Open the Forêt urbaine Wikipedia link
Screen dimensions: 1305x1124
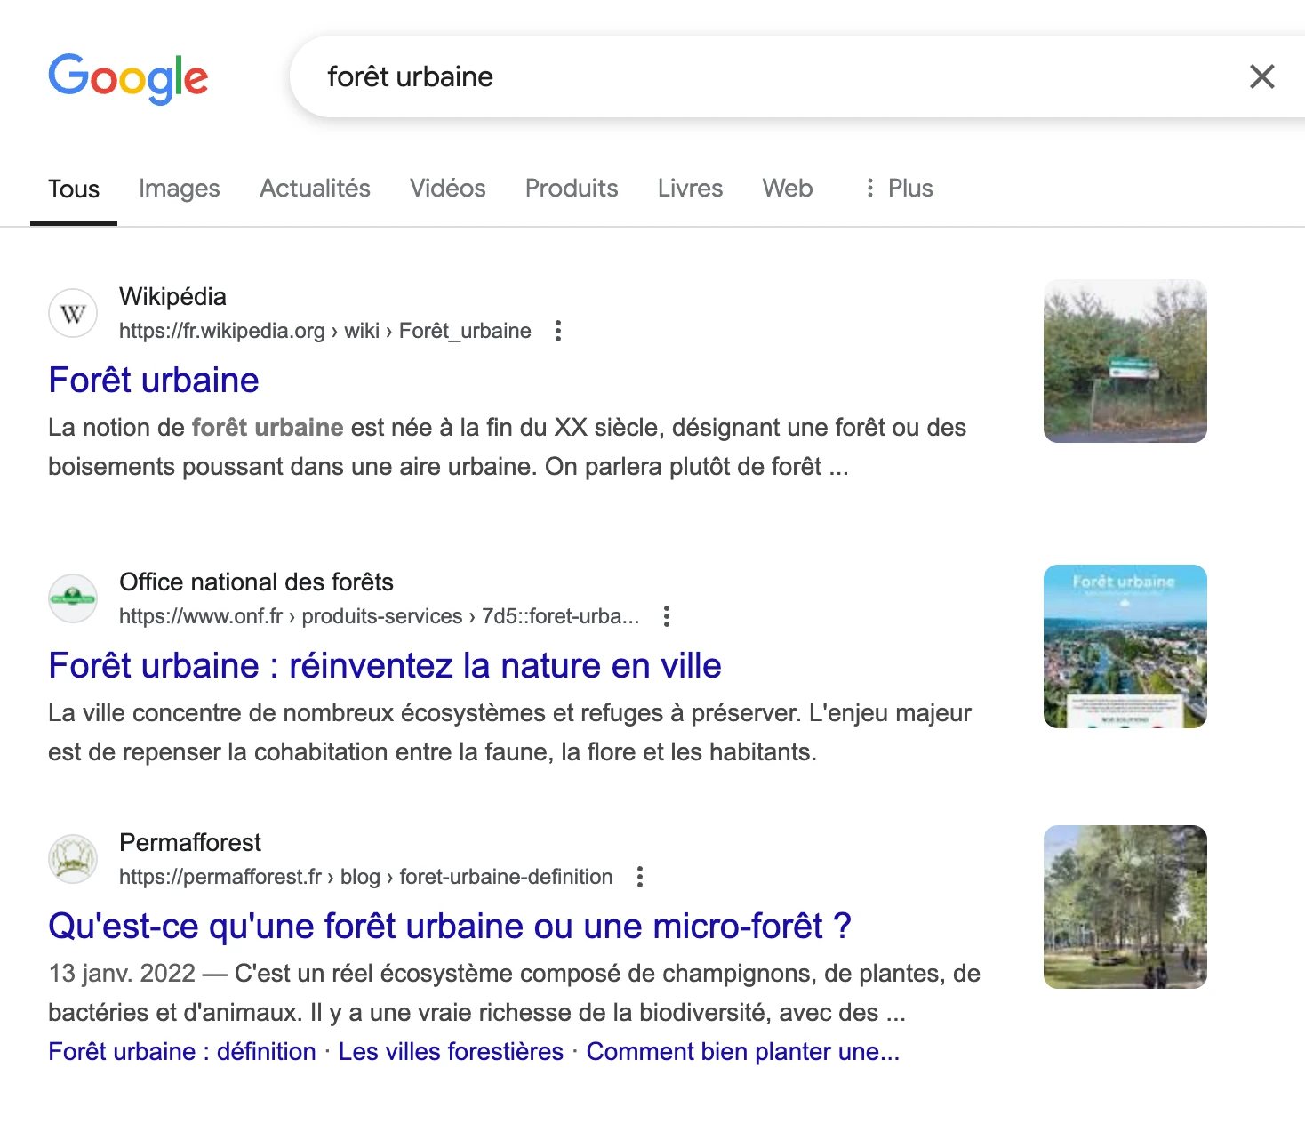coord(154,381)
